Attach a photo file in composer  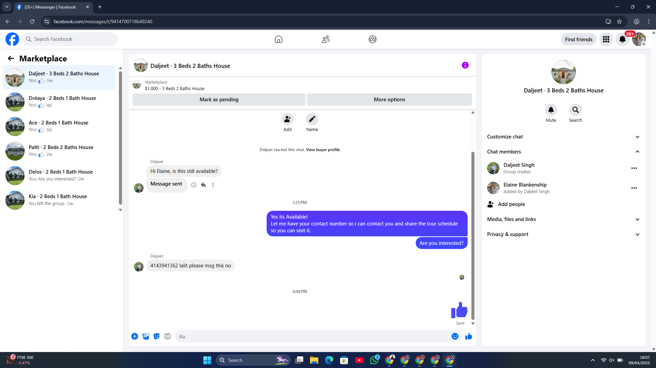(x=146, y=336)
